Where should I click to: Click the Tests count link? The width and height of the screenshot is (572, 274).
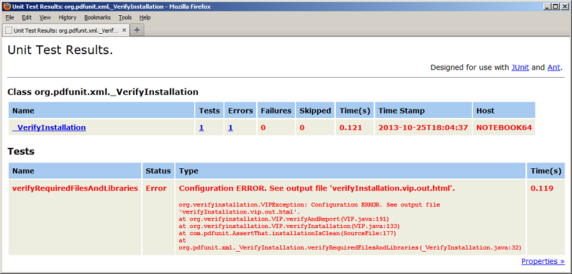201,127
